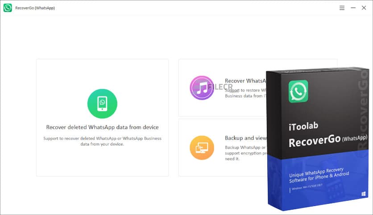Click the green WhatsApp icon on product box
This screenshot has height=215, width=373.
tap(298, 92)
